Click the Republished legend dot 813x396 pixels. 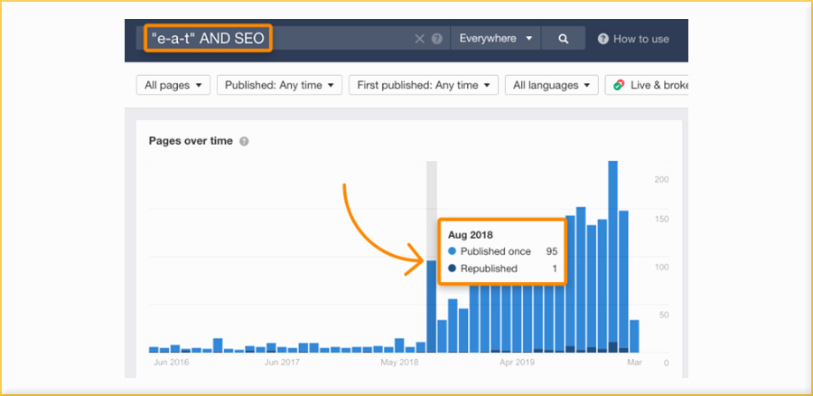pos(453,269)
